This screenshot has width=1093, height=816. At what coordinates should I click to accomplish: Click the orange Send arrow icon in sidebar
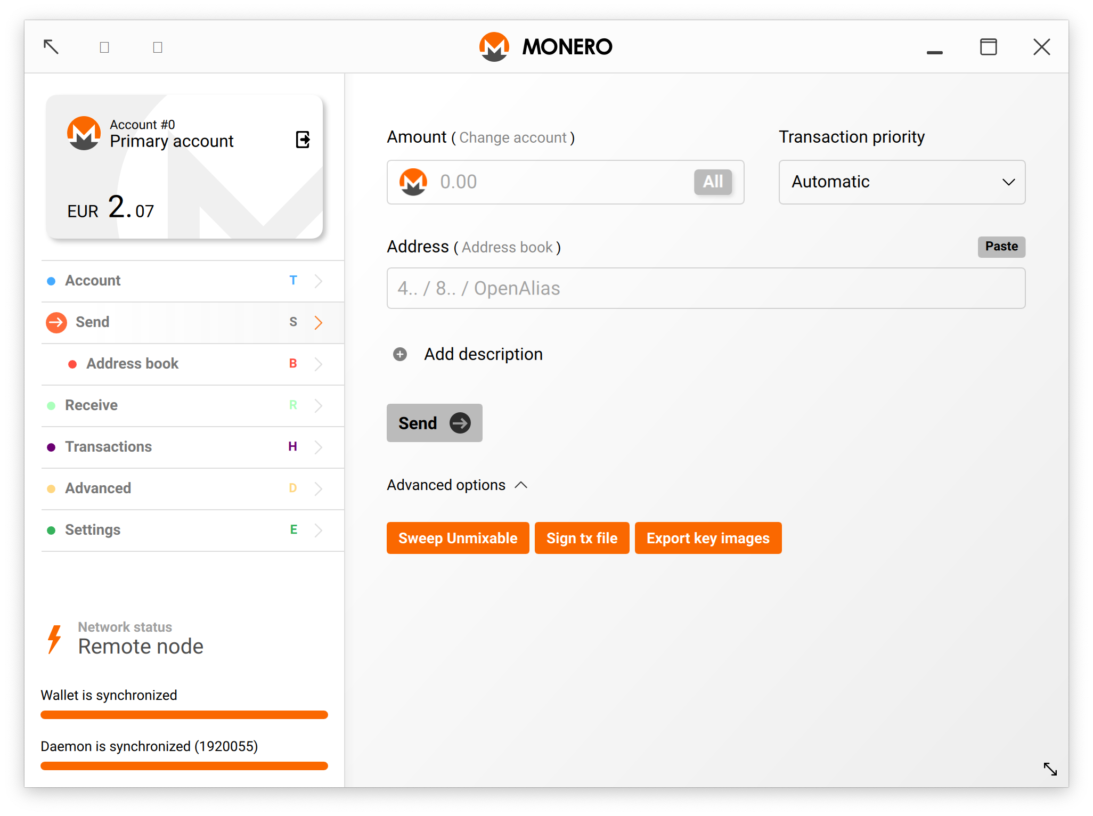[56, 322]
